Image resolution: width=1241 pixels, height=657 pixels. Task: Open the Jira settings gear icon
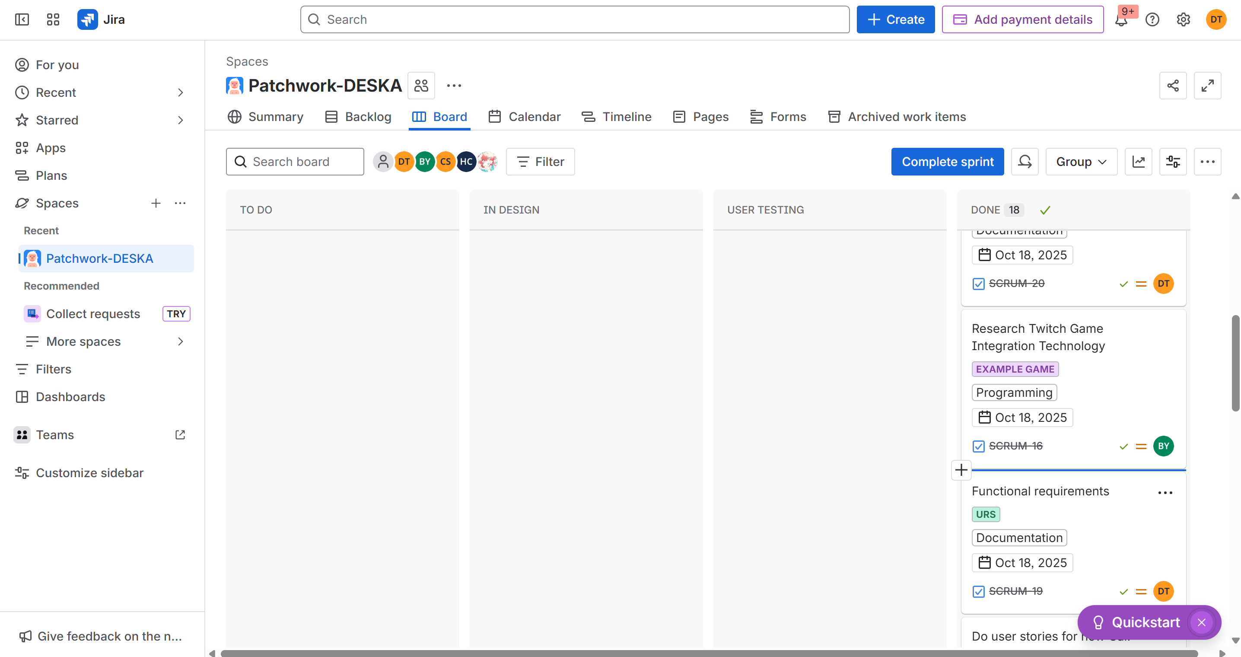[1184, 20]
